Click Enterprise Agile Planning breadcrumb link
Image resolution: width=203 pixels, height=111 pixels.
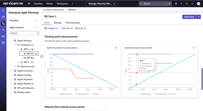pos(55,10)
